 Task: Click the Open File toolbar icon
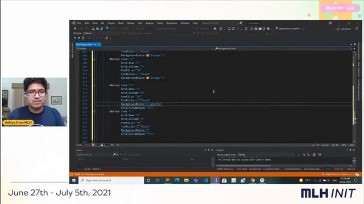[93, 29]
